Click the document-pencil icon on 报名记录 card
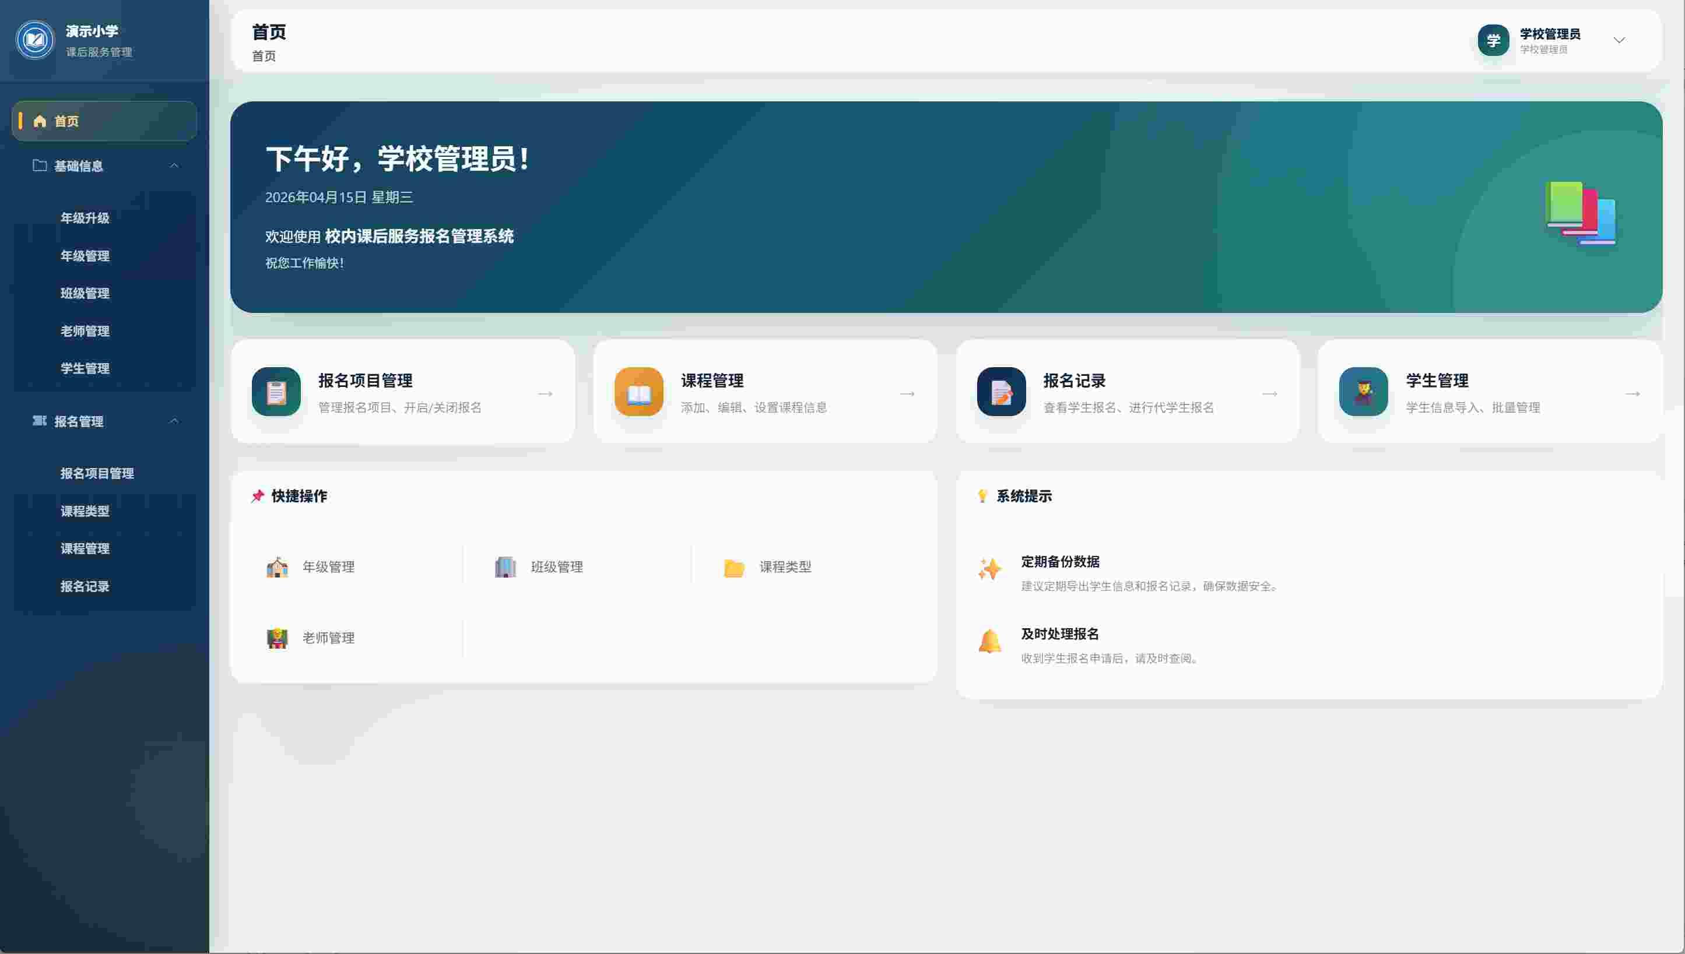Screen dimensions: 1685x954 pyautogui.click(x=1001, y=392)
